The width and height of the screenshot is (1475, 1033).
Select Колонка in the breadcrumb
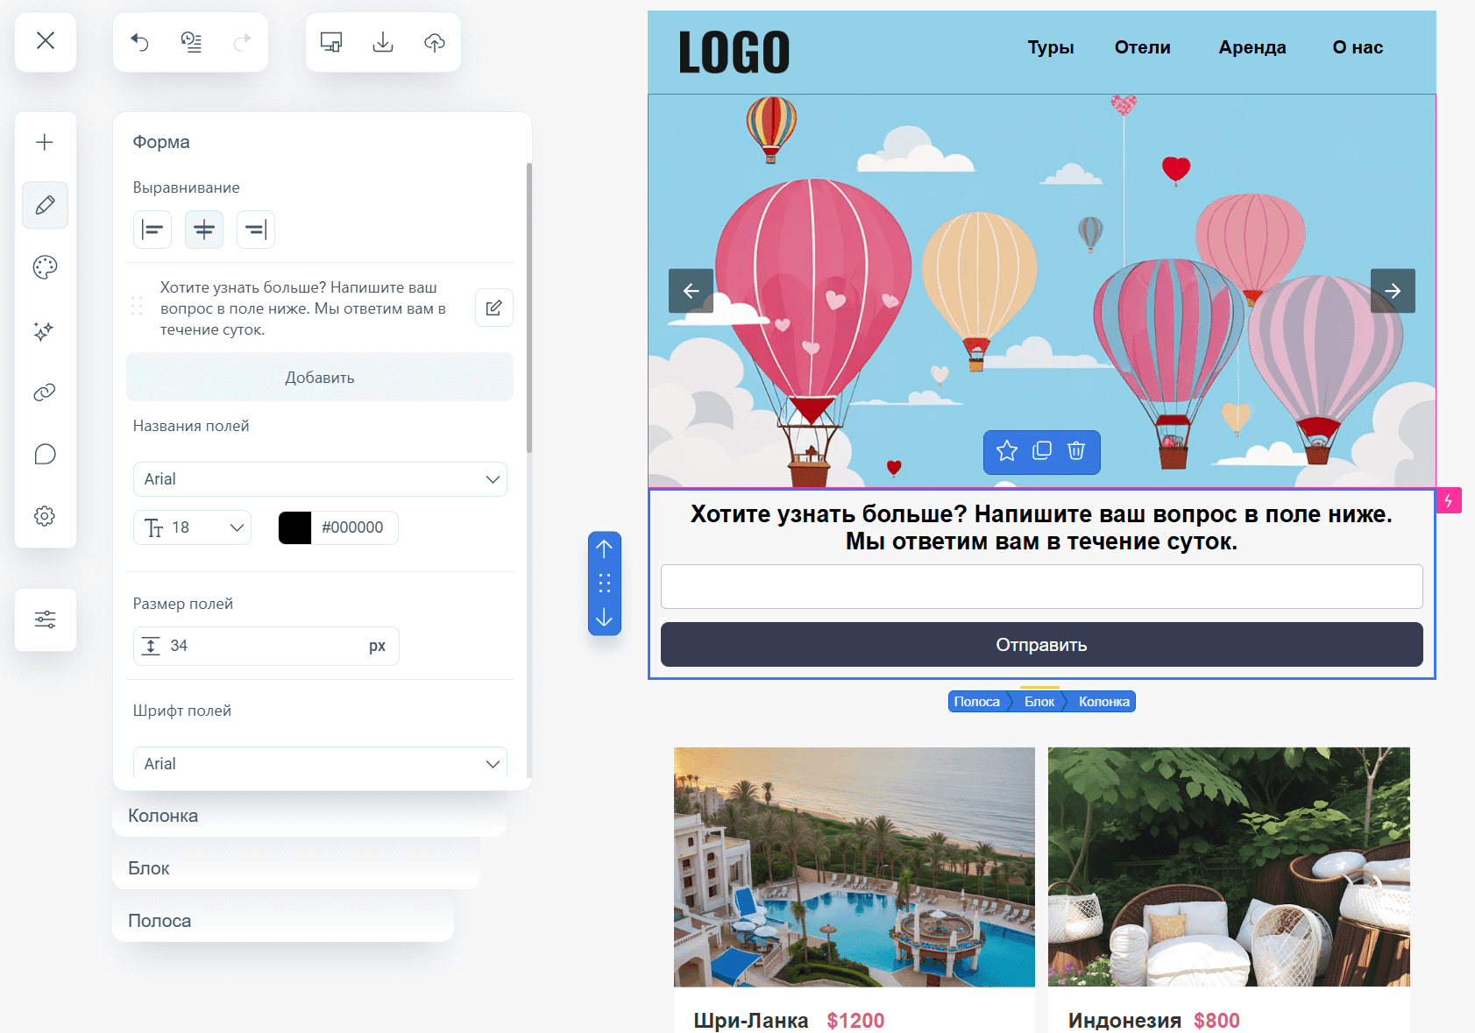[x=1103, y=702]
